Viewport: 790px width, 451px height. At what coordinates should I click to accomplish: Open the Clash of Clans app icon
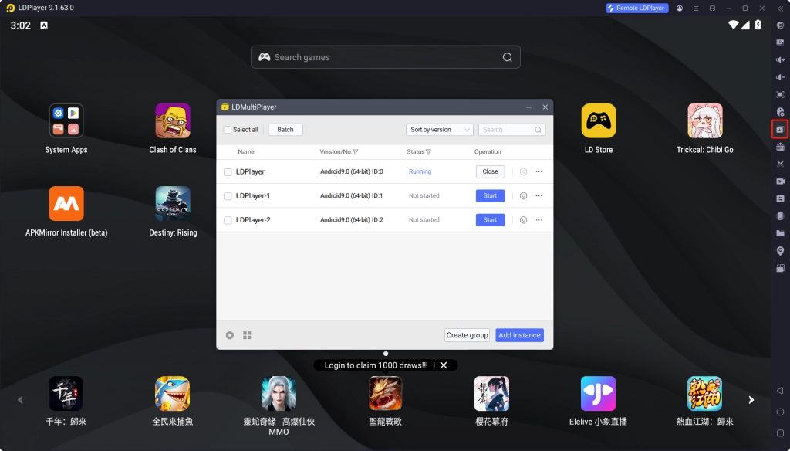[173, 121]
